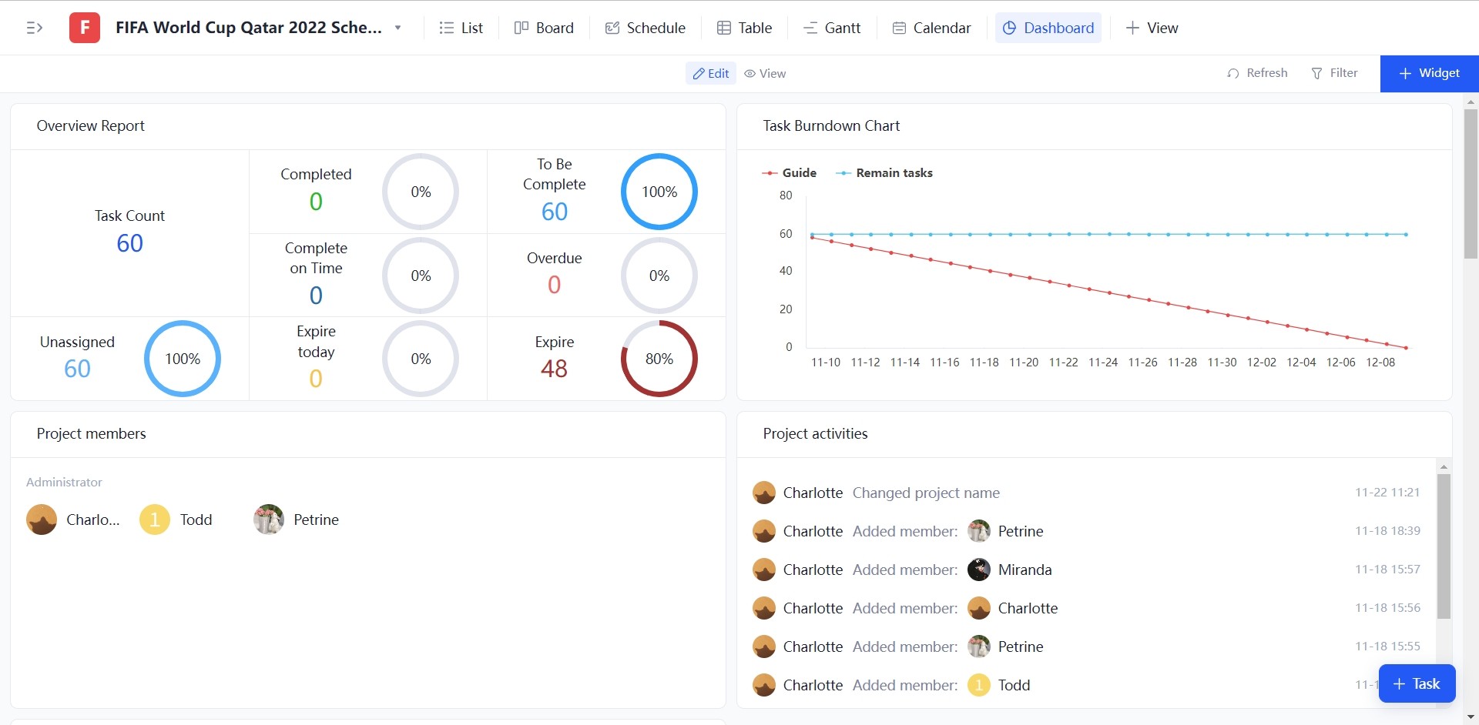Switch dashboard to View mode
The height and width of the screenshot is (725, 1479).
[764, 73]
